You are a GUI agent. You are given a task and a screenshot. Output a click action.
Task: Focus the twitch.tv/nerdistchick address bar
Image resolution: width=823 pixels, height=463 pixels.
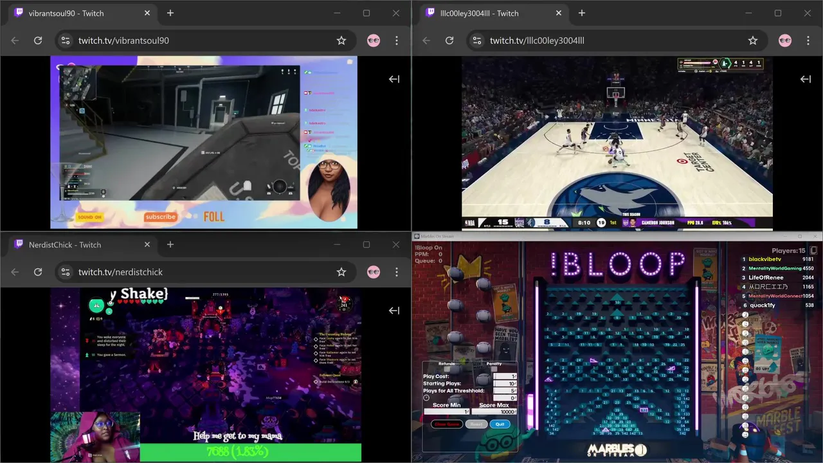pos(206,272)
